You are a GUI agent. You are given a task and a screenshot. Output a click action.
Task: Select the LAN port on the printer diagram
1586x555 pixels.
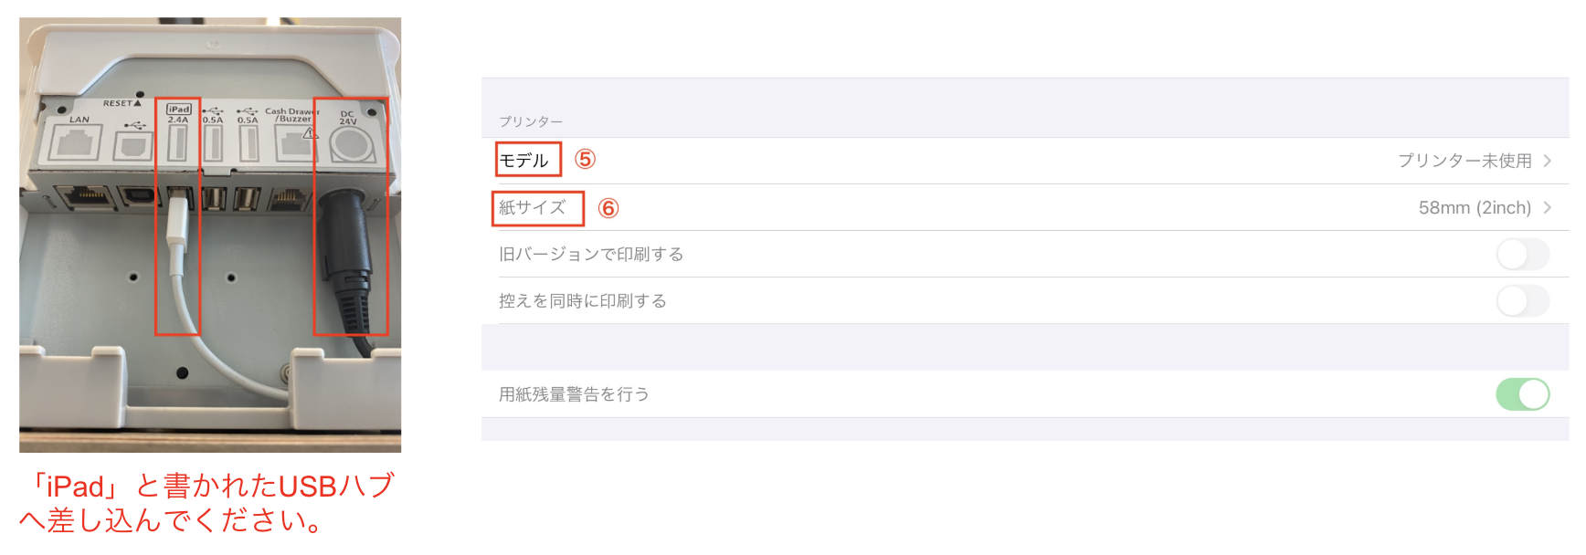[x=78, y=141]
